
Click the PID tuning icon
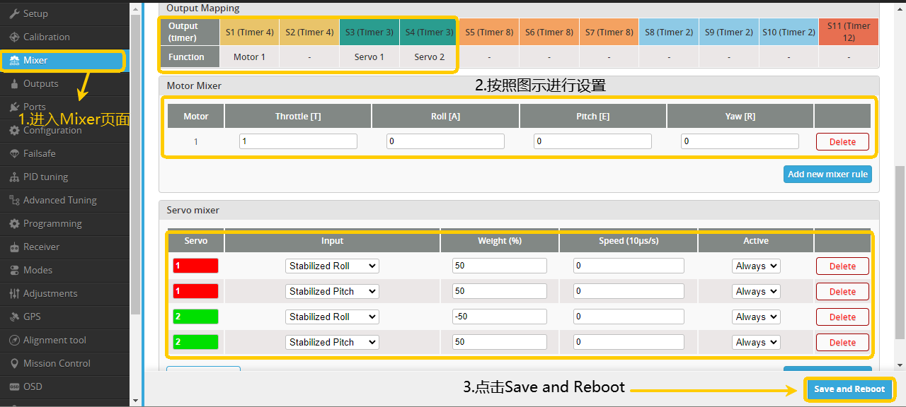[15, 177]
